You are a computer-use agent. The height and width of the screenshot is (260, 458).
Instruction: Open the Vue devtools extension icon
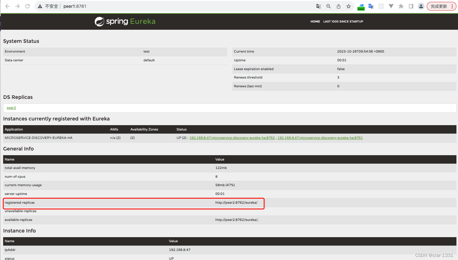tap(391, 6)
